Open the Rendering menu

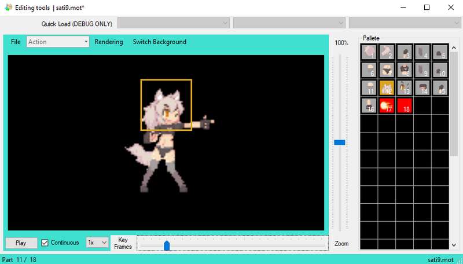pyautogui.click(x=109, y=42)
